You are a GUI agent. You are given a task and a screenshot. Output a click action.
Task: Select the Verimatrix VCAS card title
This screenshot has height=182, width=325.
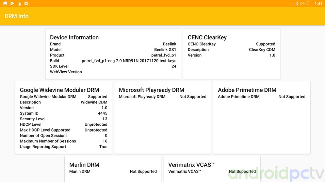point(191,165)
